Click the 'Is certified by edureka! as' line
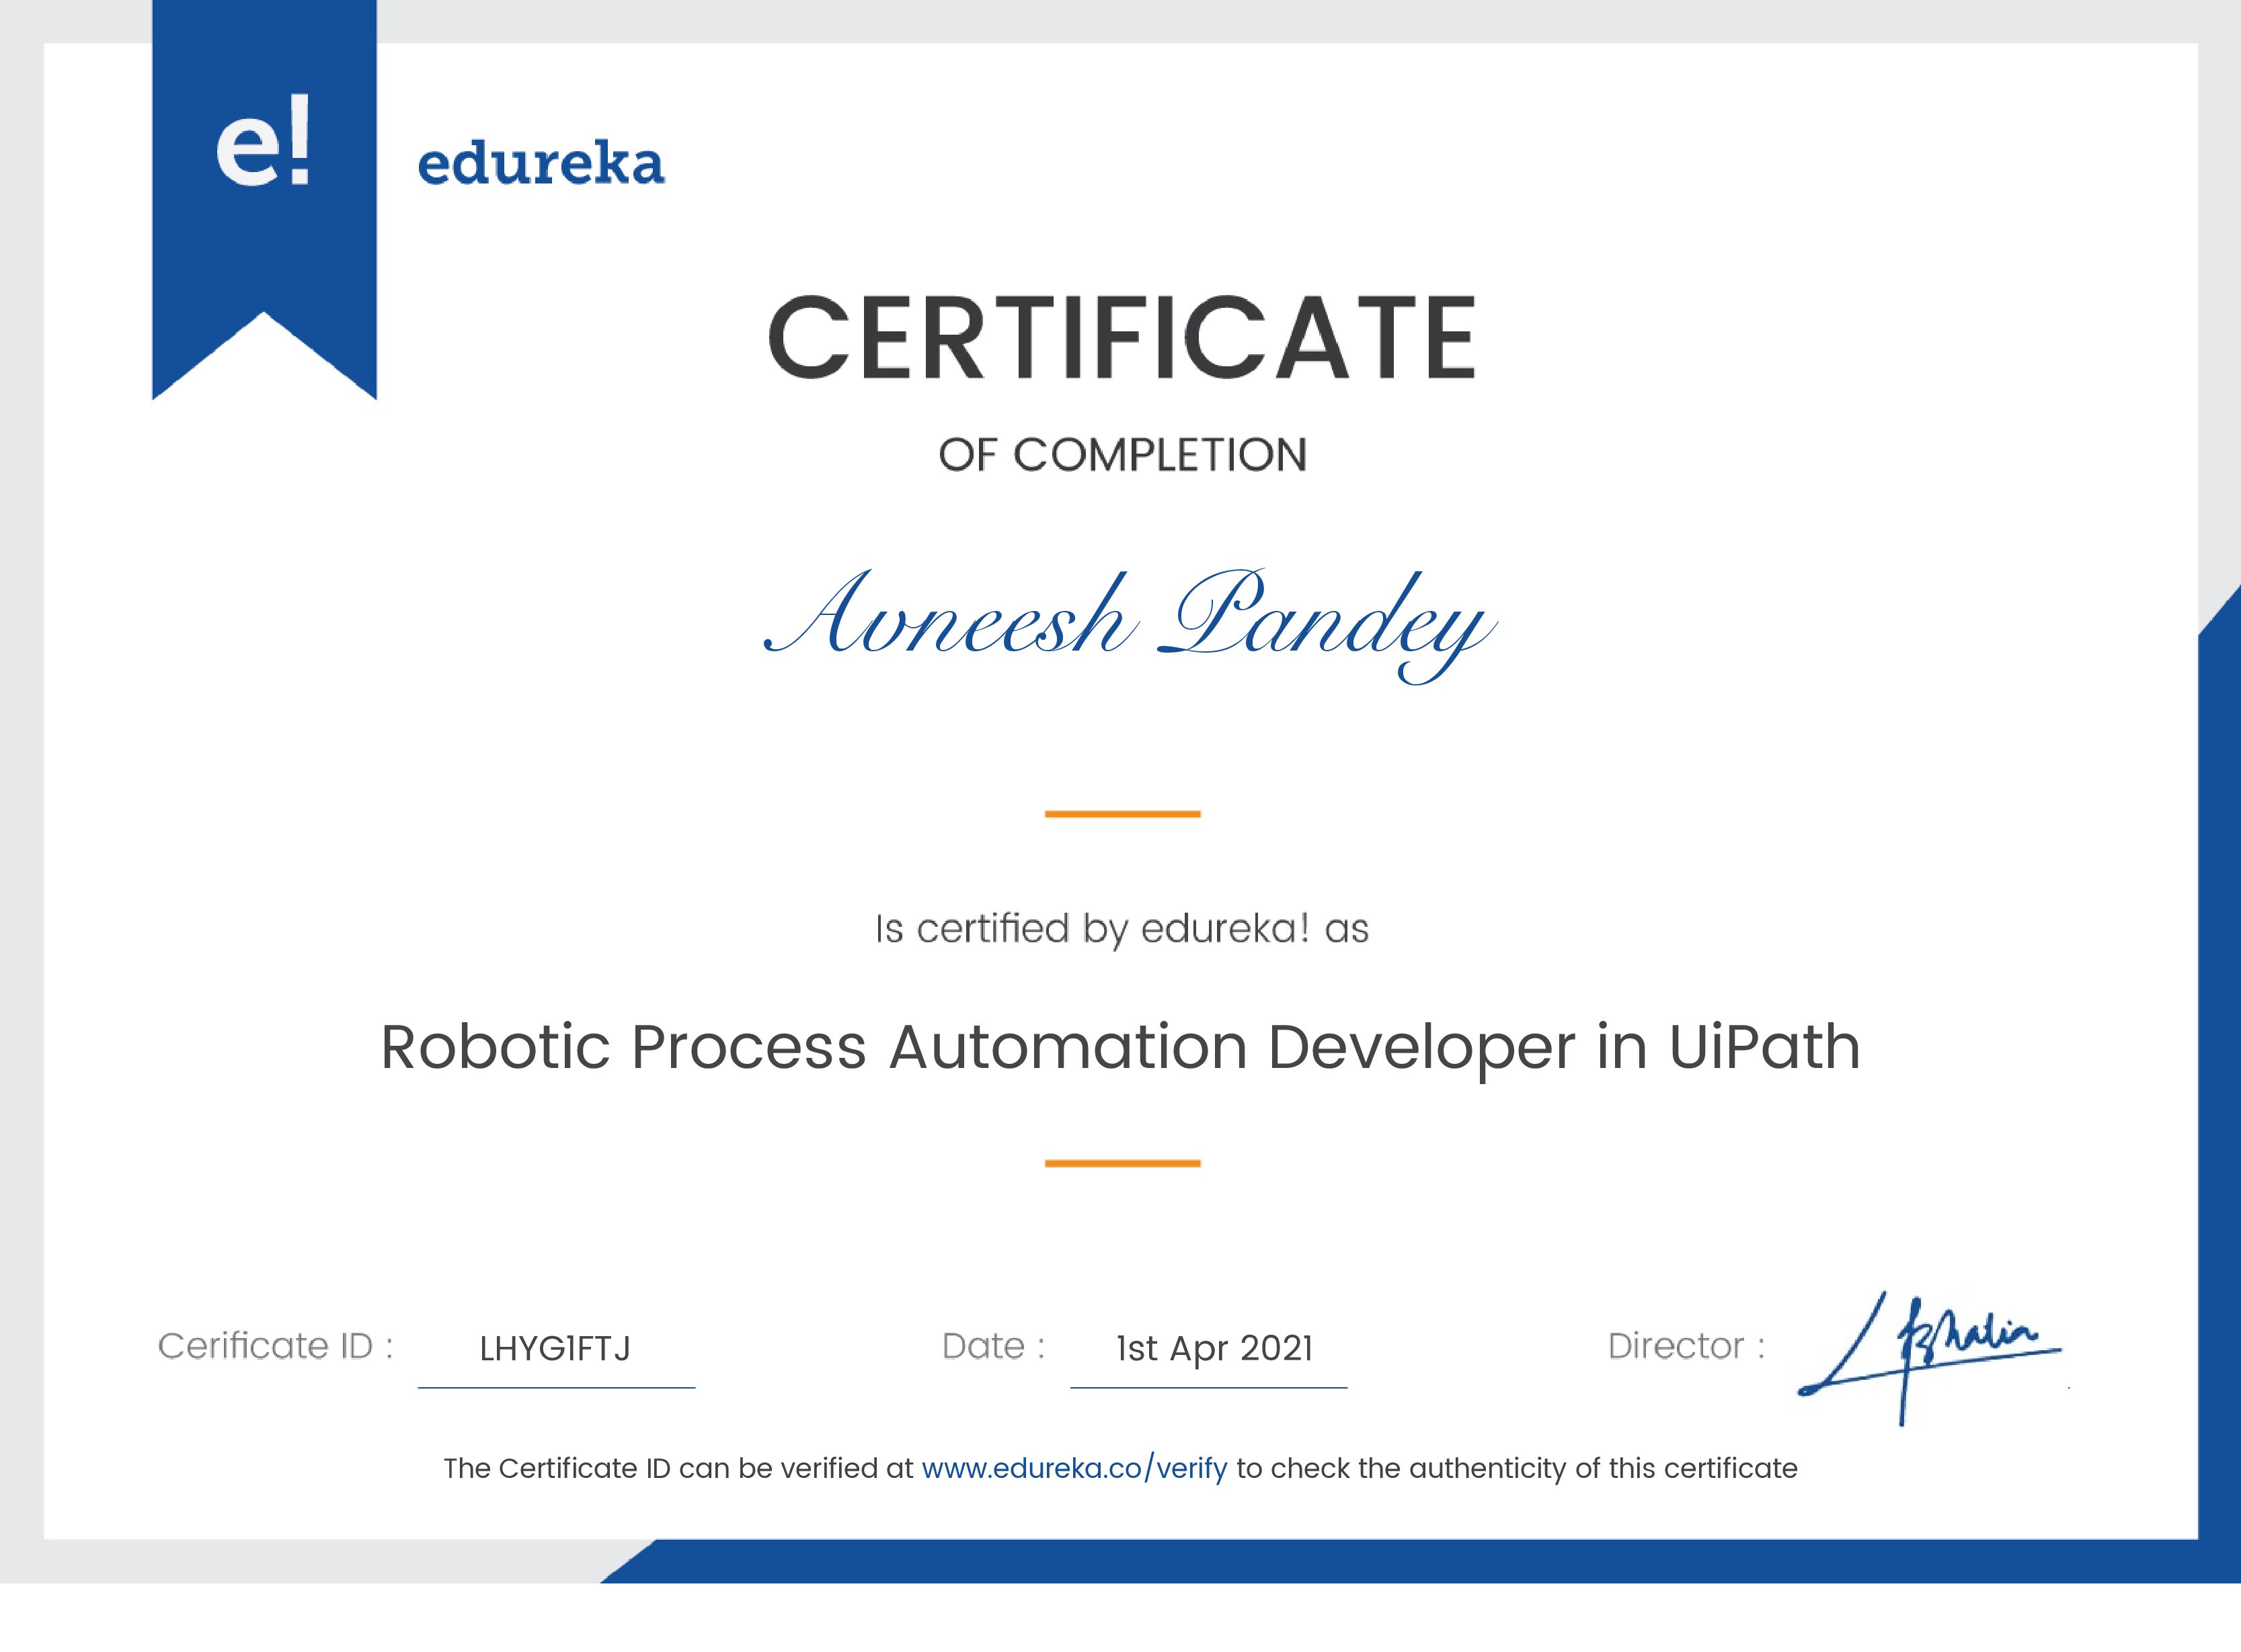 [1122, 929]
